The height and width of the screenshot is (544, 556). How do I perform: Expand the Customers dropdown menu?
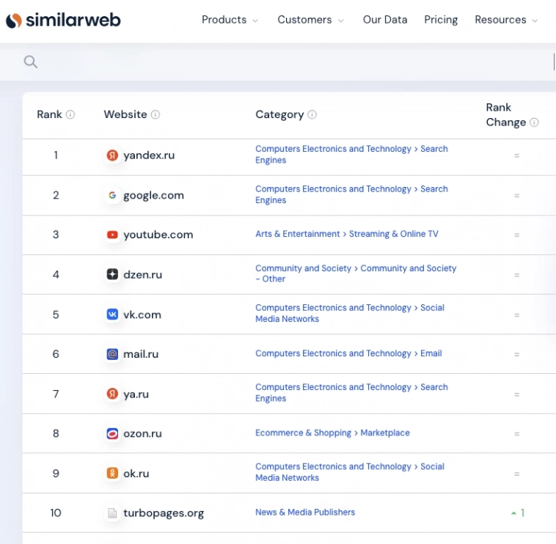coord(310,20)
